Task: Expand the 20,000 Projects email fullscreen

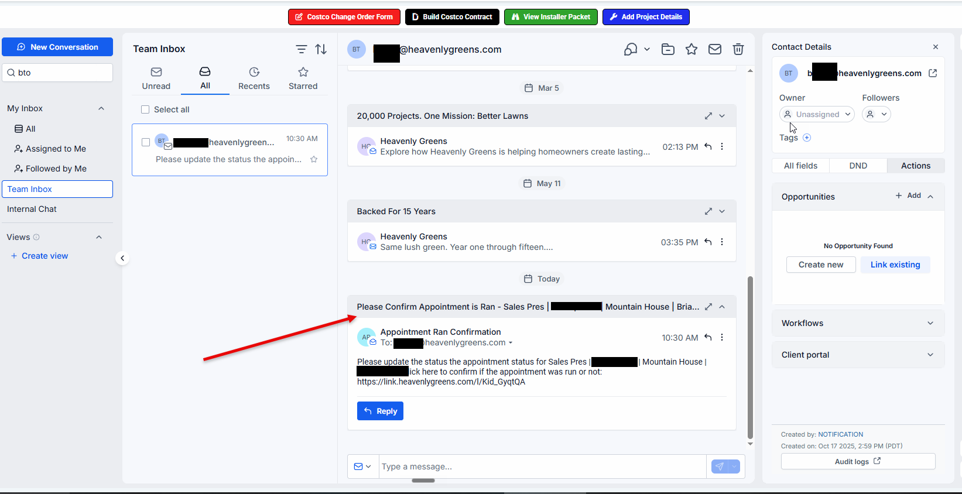Action: (x=708, y=116)
